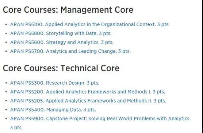Open the APAN PS5100 Applied Analytics course link
203x133 pixels.
(90, 24)
